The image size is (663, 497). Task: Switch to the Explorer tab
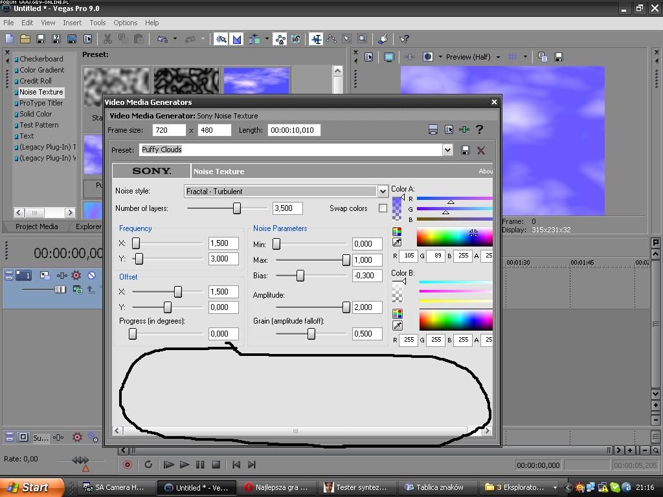(x=88, y=226)
